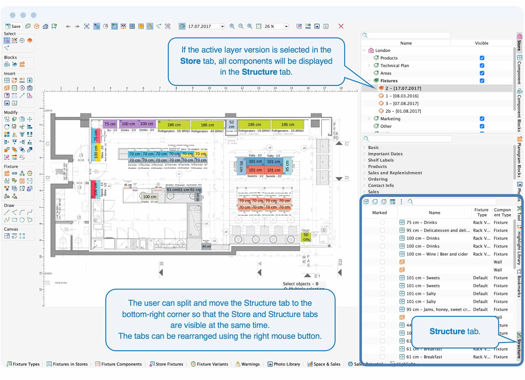Click the Structure panel search field
The image size is (525, 380).
[x=451, y=202]
